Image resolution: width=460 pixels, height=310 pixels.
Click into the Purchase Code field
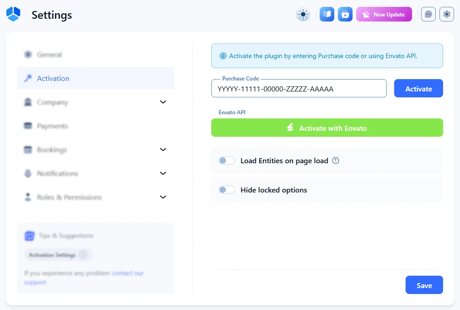(299, 89)
